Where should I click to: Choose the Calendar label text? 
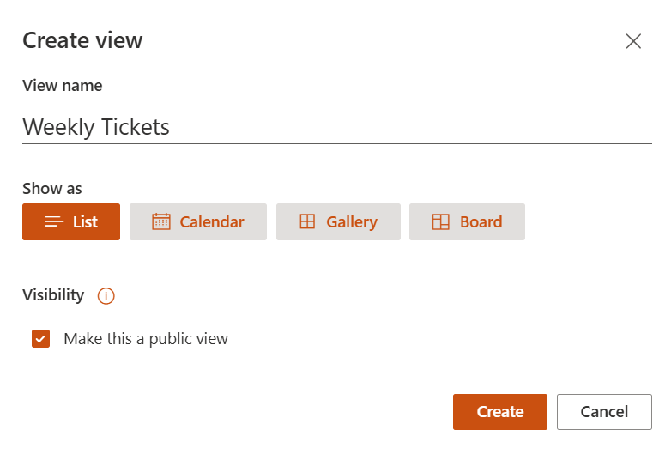coord(212,221)
